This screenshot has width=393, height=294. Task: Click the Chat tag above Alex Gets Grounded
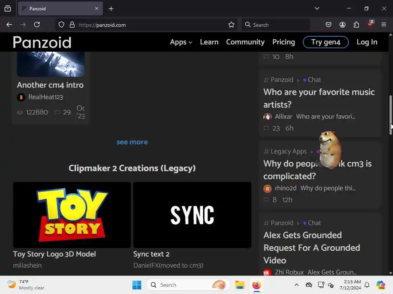tap(312, 223)
